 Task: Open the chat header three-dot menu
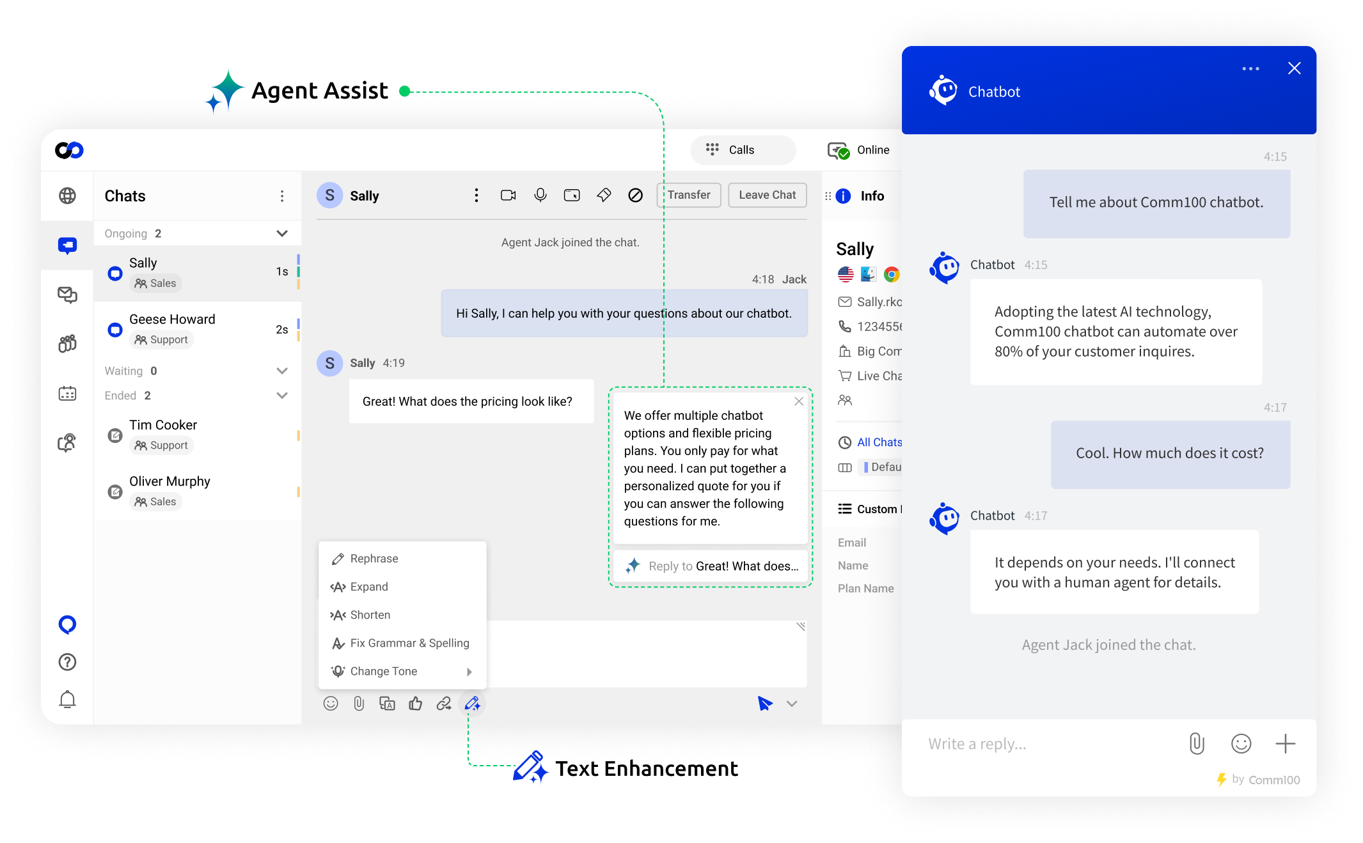[477, 195]
